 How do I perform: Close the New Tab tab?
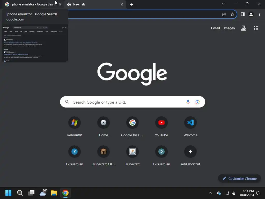tap(122, 4)
